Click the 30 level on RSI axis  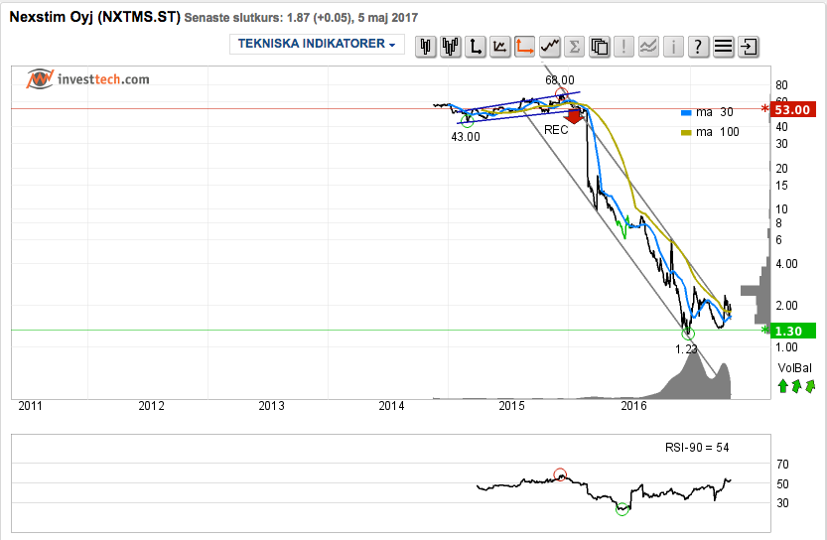782,503
